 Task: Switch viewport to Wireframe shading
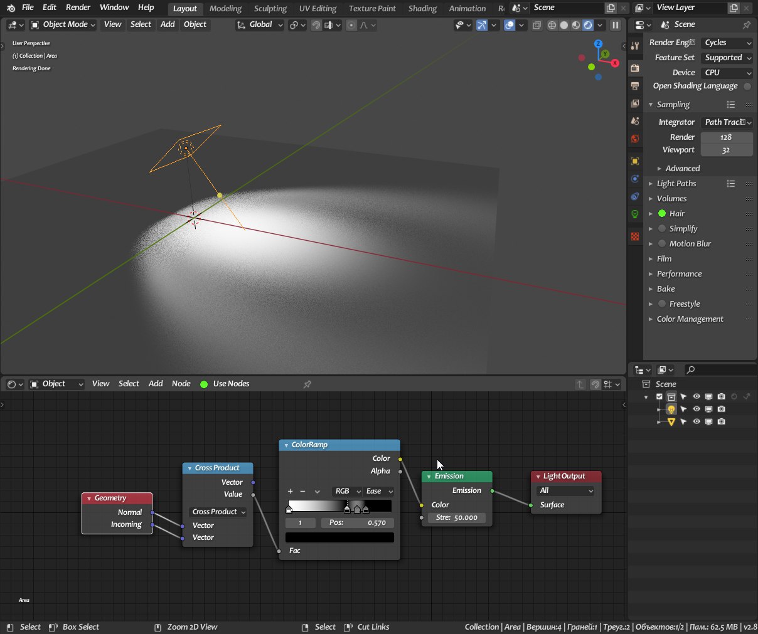[x=552, y=25]
